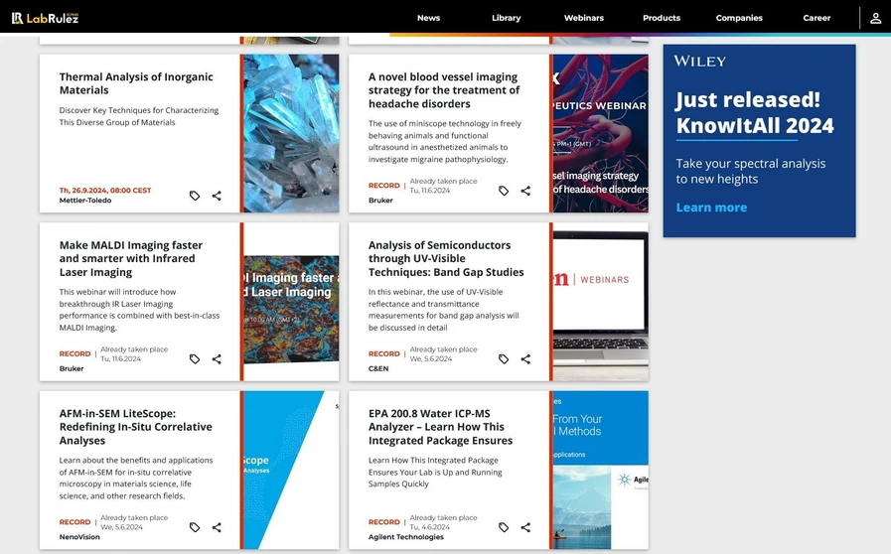Open Make MALDI Imaging faster title
The width and height of the screenshot is (891, 554).
[x=131, y=258]
